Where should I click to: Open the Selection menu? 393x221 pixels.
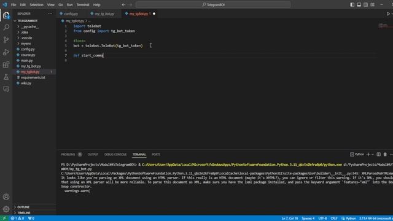click(x=36, y=4)
